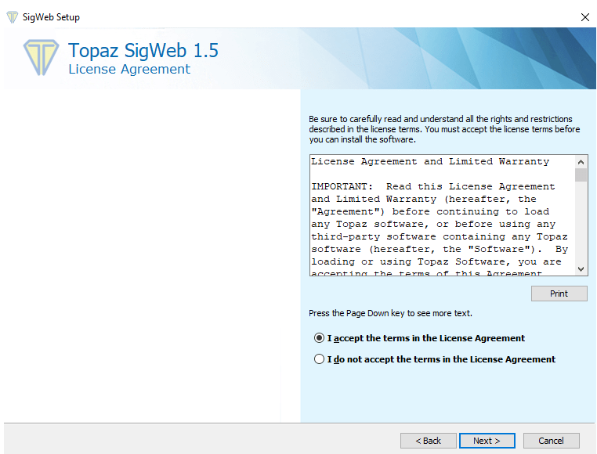
Task: Proceed with the Next button
Action: click(487, 441)
